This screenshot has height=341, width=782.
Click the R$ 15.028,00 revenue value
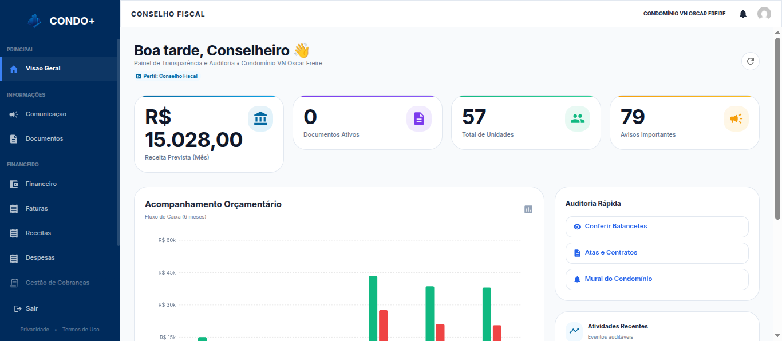[193, 128]
